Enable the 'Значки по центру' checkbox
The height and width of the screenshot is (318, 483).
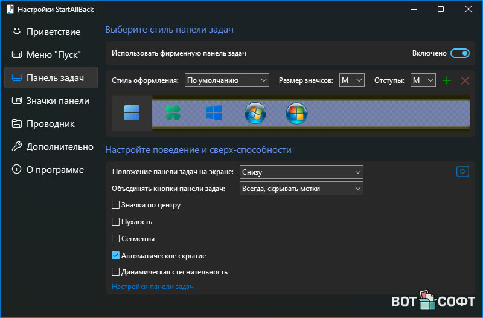116,205
